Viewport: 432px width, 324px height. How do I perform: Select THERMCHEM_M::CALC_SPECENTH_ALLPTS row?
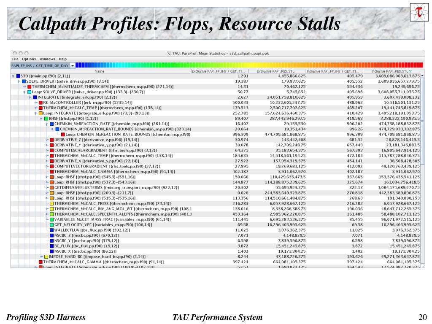pos(216,214)
